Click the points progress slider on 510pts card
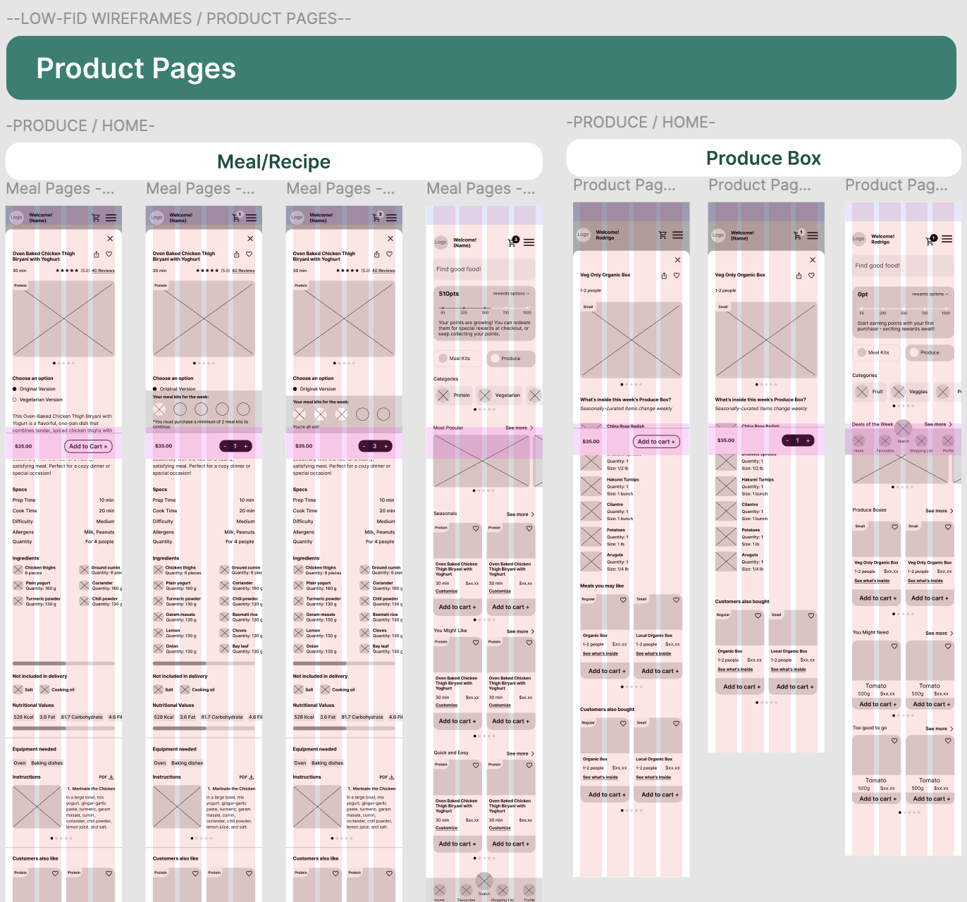Viewport: 967px width, 902px height. click(485, 308)
